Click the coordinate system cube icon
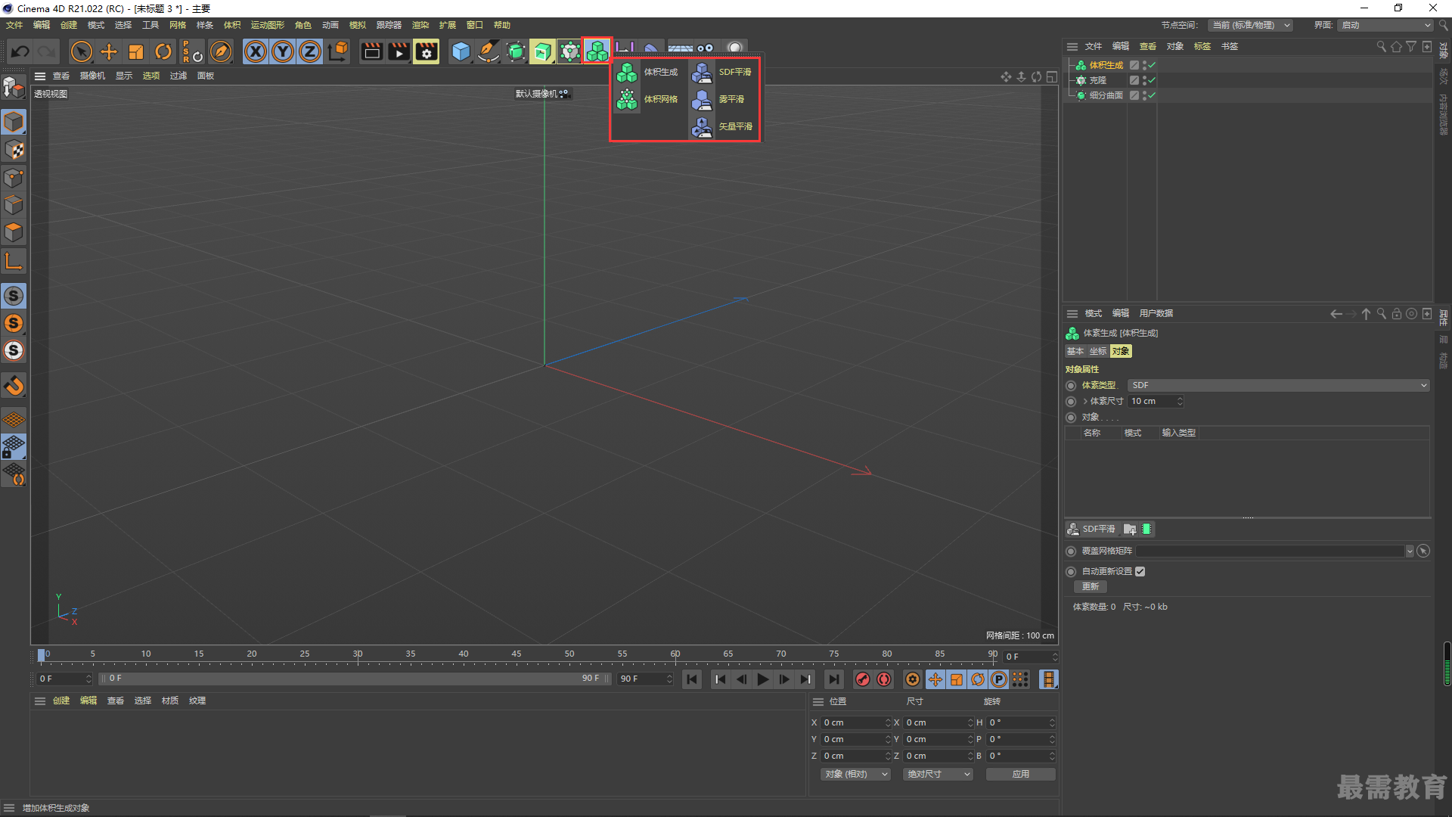This screenshot has height=817, width=1452. coord(339,51)
